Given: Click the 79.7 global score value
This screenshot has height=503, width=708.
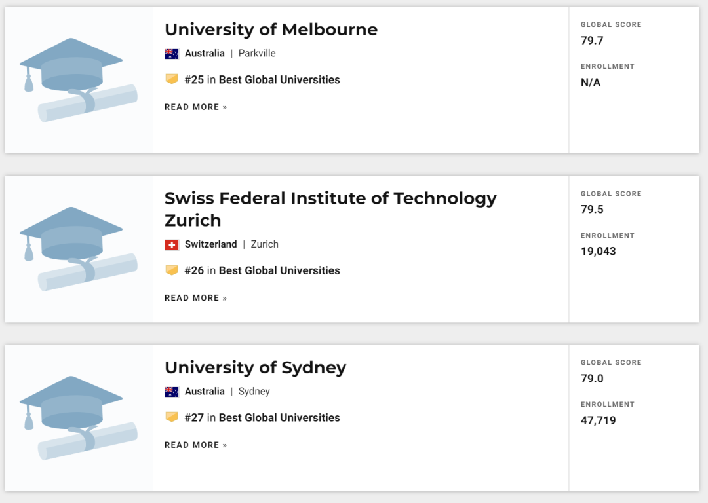Looking at the screenshot, I should tap(592, 41).
